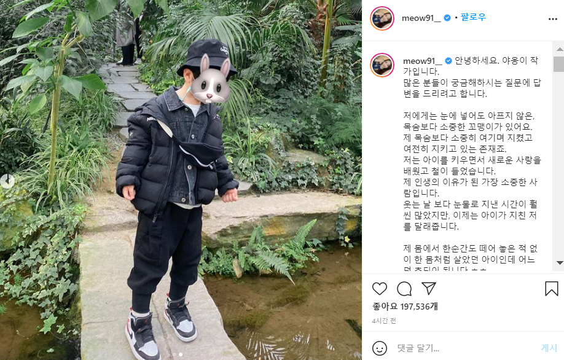Open more options three-dots menu

(x=553, y=18)
